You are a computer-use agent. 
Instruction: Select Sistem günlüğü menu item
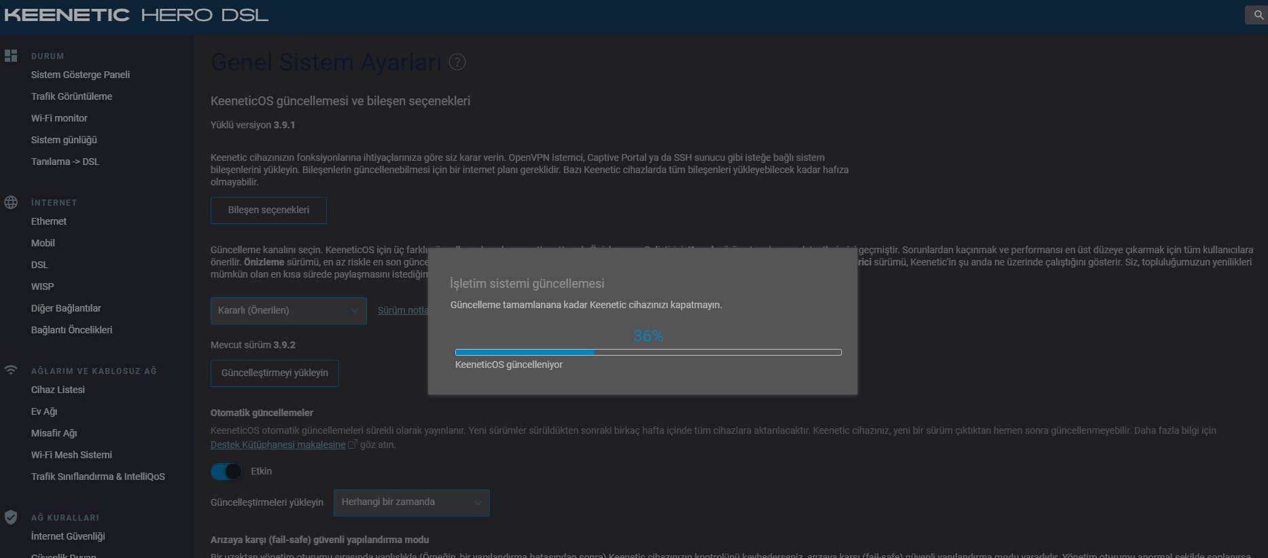click(x=64, y=140)
